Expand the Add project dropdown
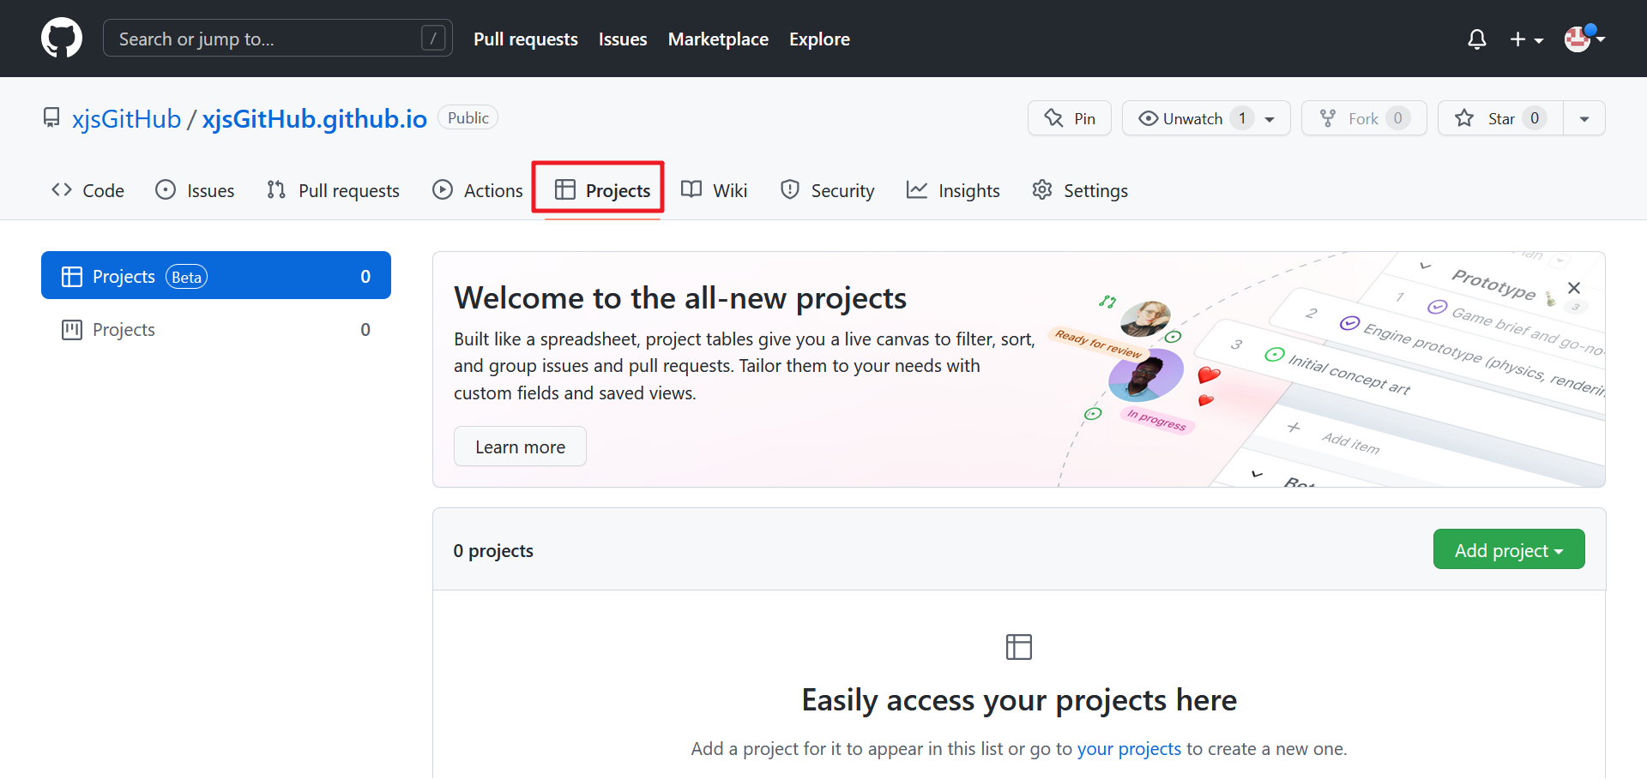This screenshot has width=1647, height=779. (x=1509, y=549)
